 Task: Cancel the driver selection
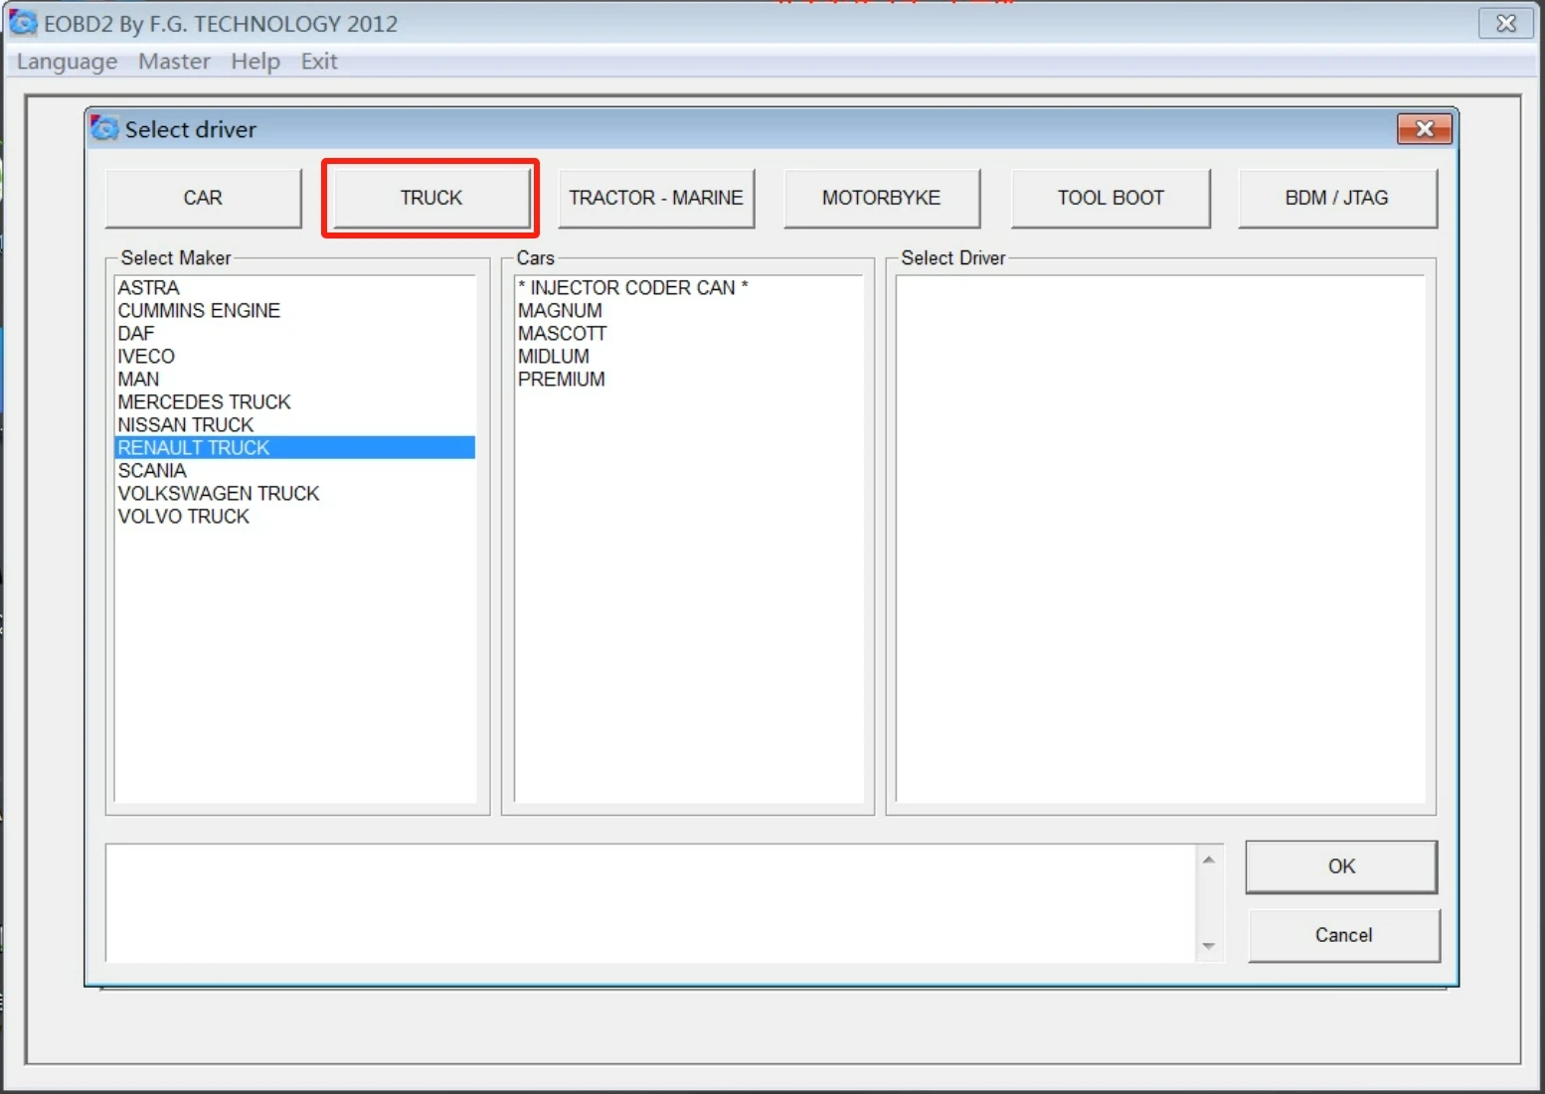(1344, 935)
